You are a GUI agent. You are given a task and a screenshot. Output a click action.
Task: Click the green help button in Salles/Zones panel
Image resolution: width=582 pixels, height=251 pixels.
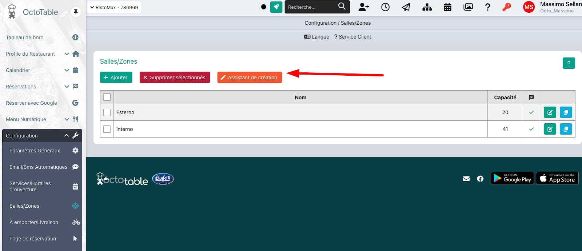tap(569, 63)
